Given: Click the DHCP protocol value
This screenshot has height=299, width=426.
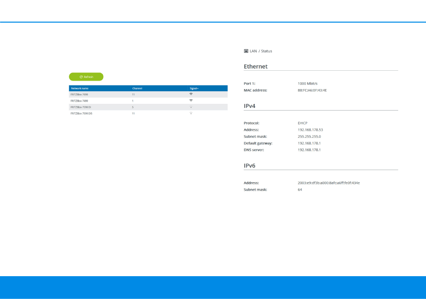Looking at the screenshot, I should tap(303, 123).
